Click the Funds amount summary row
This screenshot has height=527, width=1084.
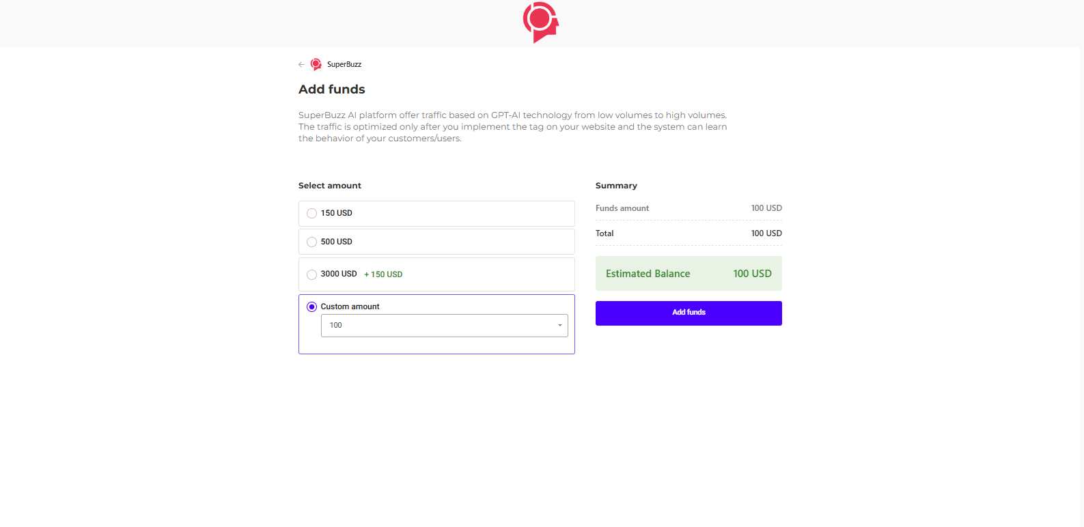[689, 208]
